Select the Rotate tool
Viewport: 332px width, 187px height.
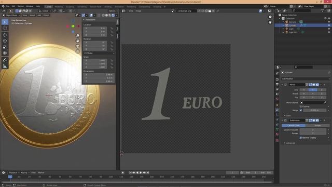(x=5, y=41)
